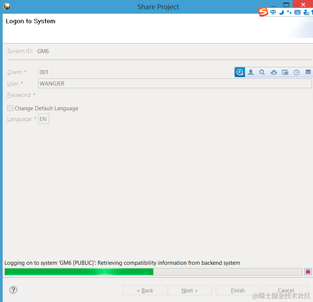Click the clock history icon in floating toolbar

[296, 72]
